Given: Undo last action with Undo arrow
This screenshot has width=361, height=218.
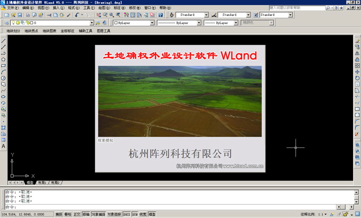Looking at the screenshot, I should pyautogui.click(x=77, y=15).
